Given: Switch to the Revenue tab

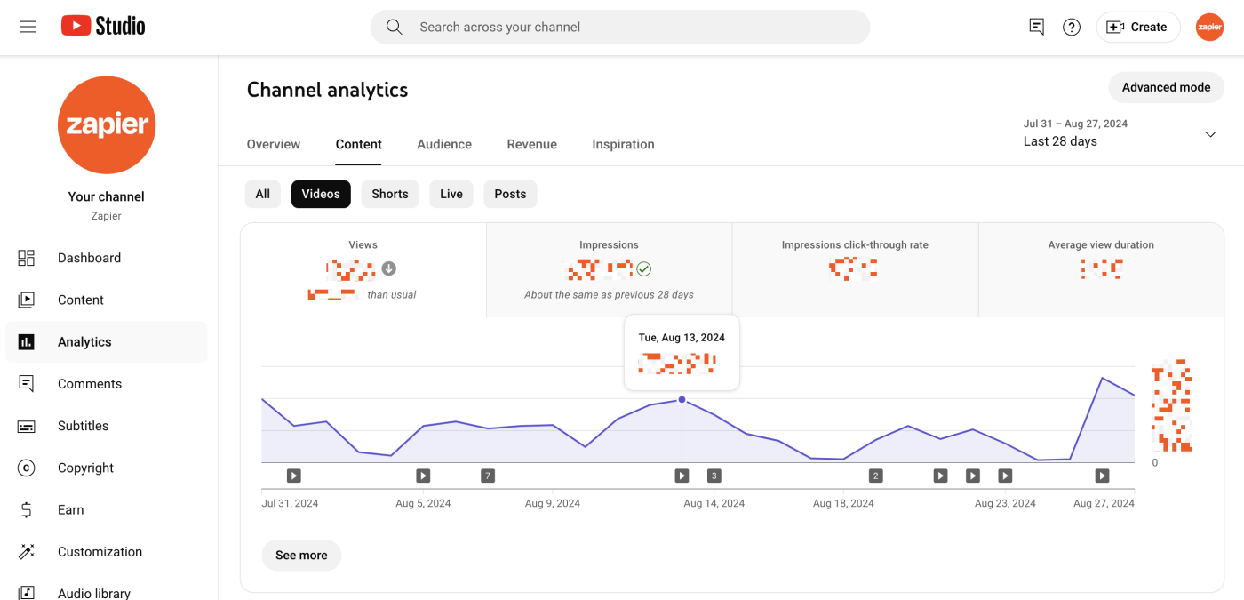Looking at the screenshot, I should [x=532, y=144].
